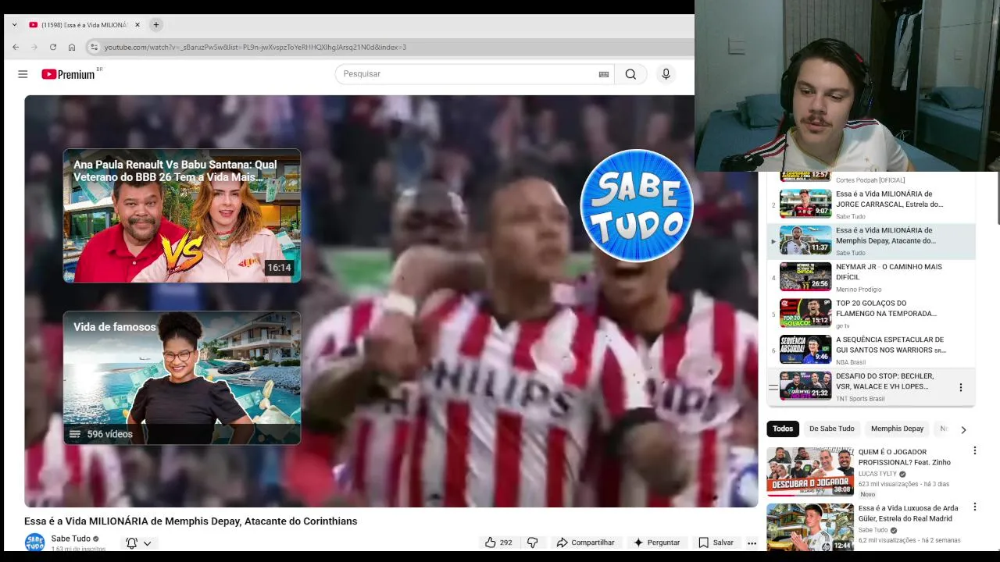Go back with browser back arrow
This screenshot has height=562, width=1000.
pyautogui.click(x=16, y=47)
